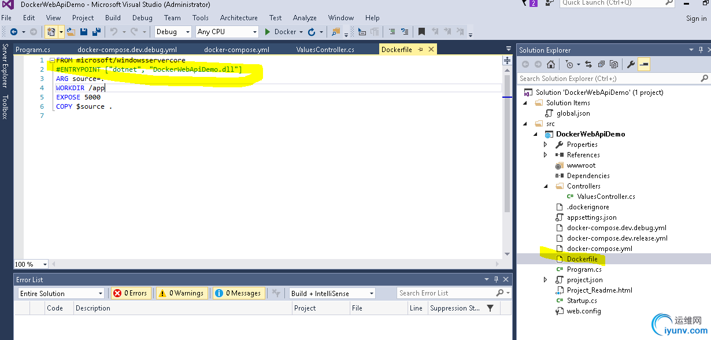Screen dimensions: 711x340
Task: Select global.json under Solution Items
Action: (573, 113)
